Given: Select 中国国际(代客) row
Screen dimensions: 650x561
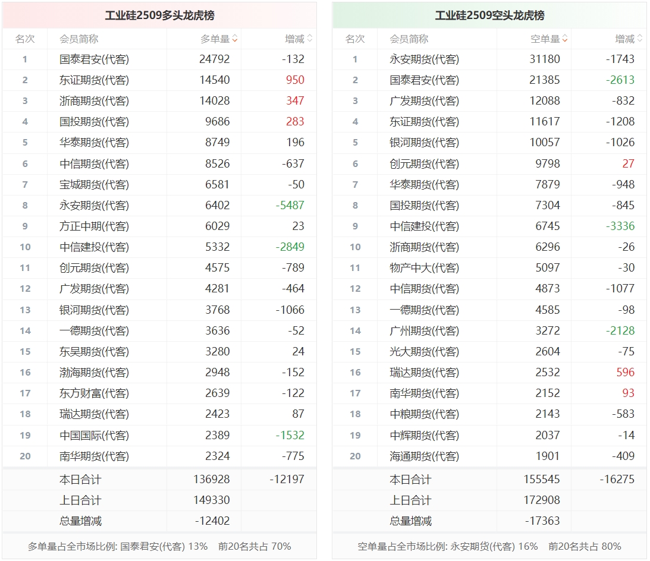Looking at the screenshot, I should pos(159,435).
